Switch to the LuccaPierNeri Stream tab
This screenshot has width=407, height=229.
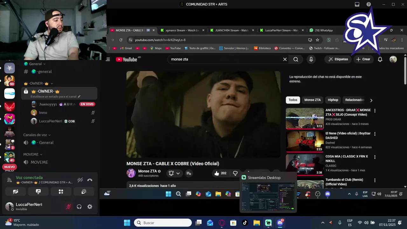pyautogui.click(x=281, y=30)
